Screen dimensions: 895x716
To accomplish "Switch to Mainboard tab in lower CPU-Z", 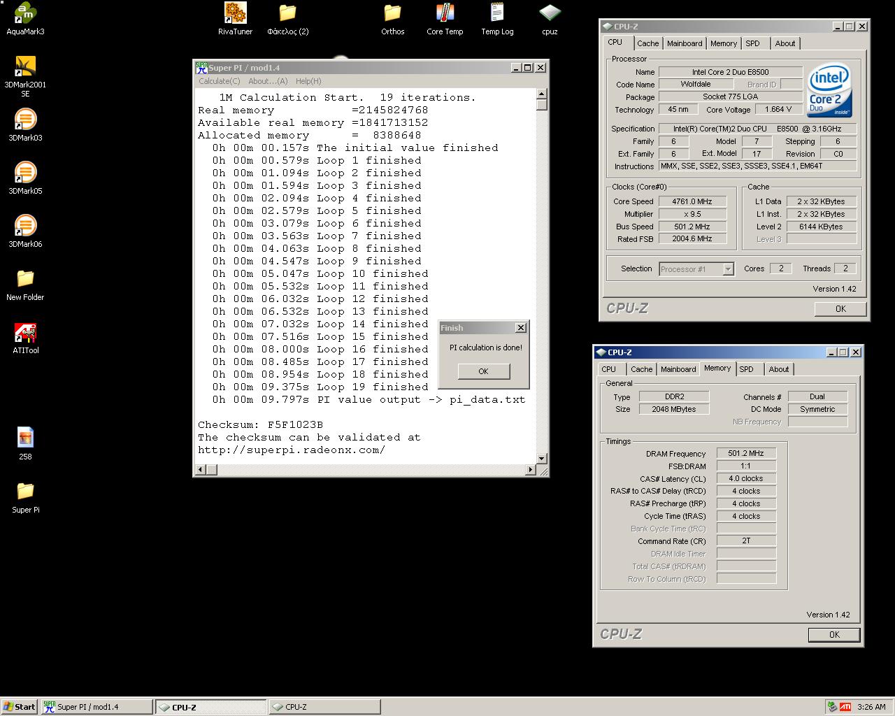I will click(x=678, y=369).
